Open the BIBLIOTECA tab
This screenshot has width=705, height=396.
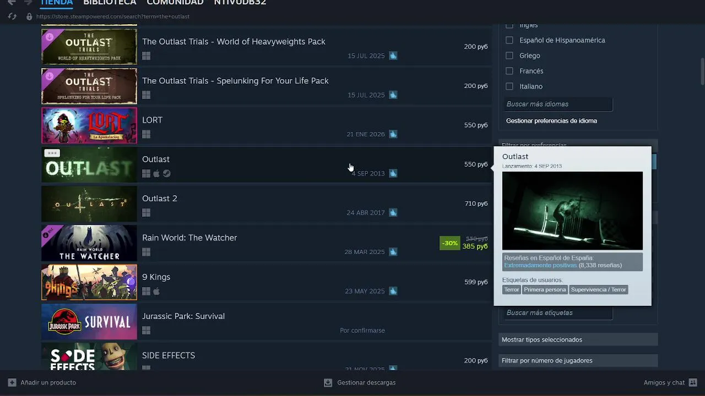coord(110,2)
